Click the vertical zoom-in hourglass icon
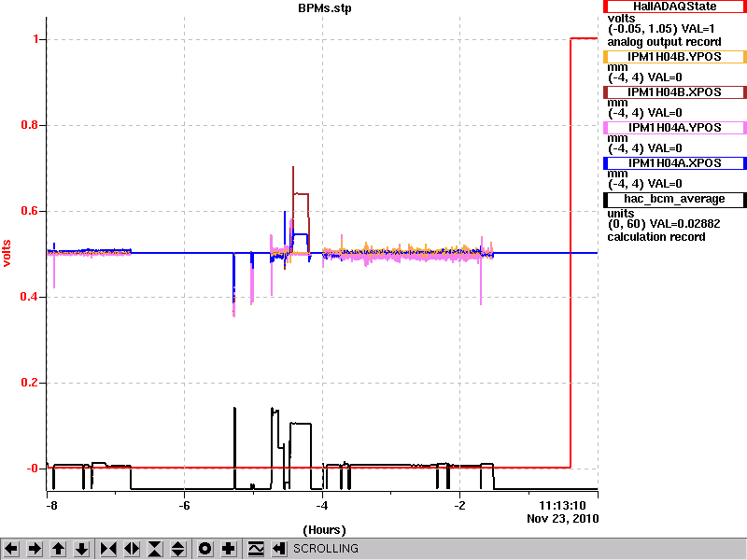Screen dimensions: 747x560 tap(155, 549)
